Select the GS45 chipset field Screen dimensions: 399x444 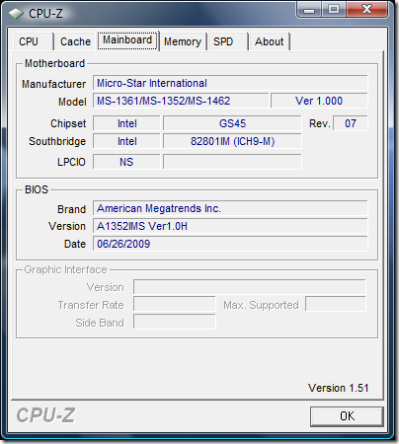(232, 123)
